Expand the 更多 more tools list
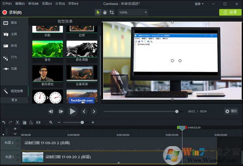 click(x=14, y=100)
